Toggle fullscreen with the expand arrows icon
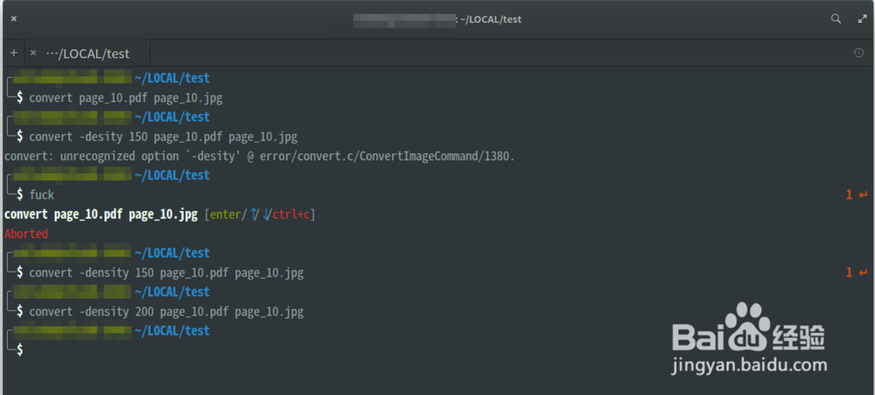The height and width of the screenshot is (395, 875). 860,18
